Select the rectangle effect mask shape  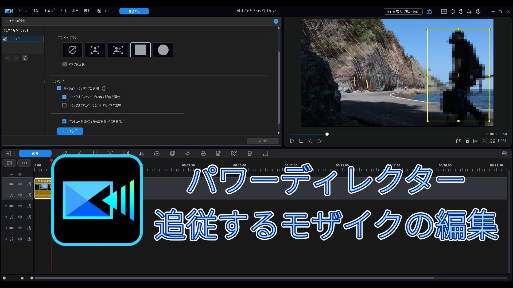(140, 50)
